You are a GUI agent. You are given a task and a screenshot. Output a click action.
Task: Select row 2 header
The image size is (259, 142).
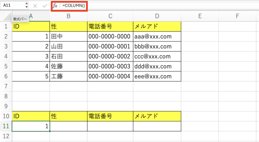click(x=6, y=36)
